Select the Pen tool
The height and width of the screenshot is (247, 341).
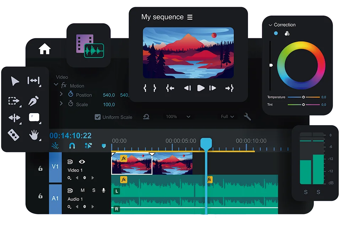(x=33, y=100)
